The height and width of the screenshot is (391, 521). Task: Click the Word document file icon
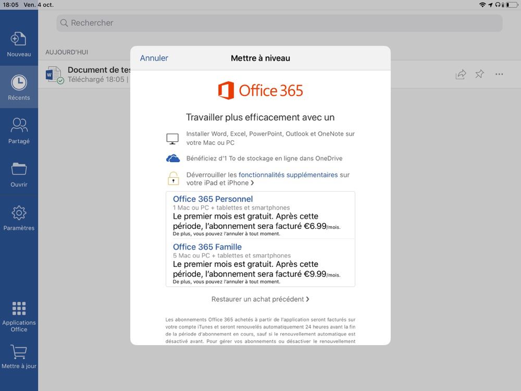pos(55,75)
